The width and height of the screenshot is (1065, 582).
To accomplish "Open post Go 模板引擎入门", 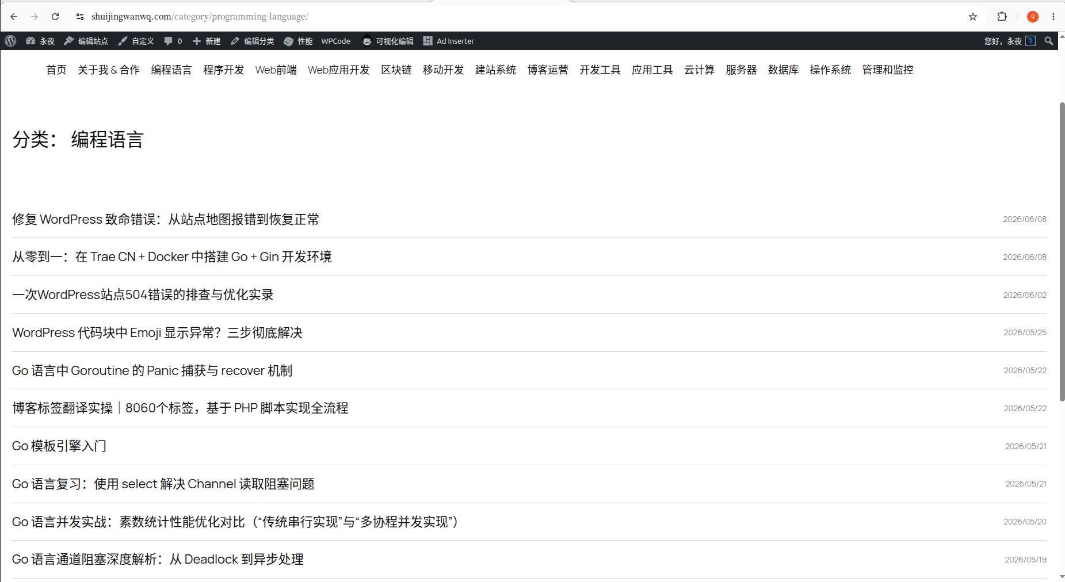I will 59,446.
